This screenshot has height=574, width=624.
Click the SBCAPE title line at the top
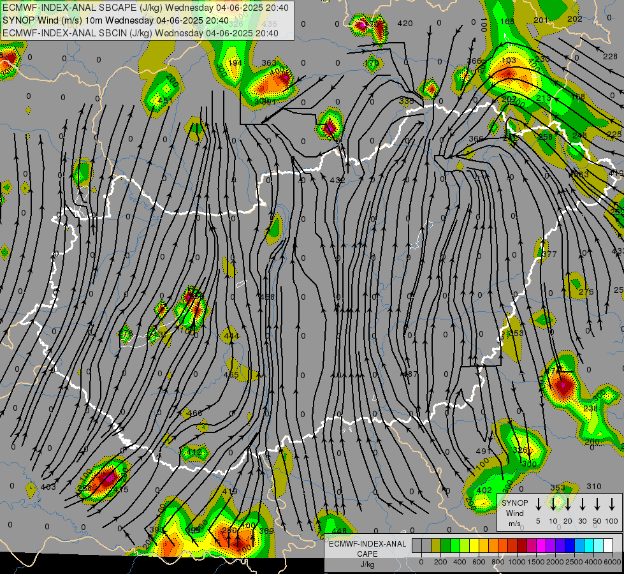[x=145, y=8]
